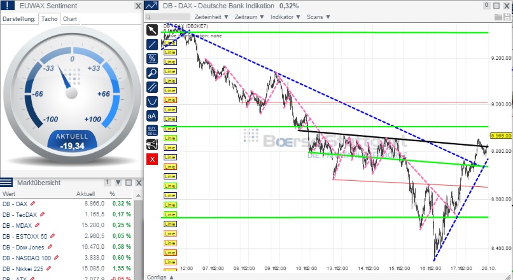Select the percent retracement tool
Viewport: 513px width, 280px height.
pos(152,59)
